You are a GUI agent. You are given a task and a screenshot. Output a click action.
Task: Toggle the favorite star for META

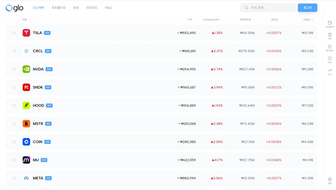14,178
